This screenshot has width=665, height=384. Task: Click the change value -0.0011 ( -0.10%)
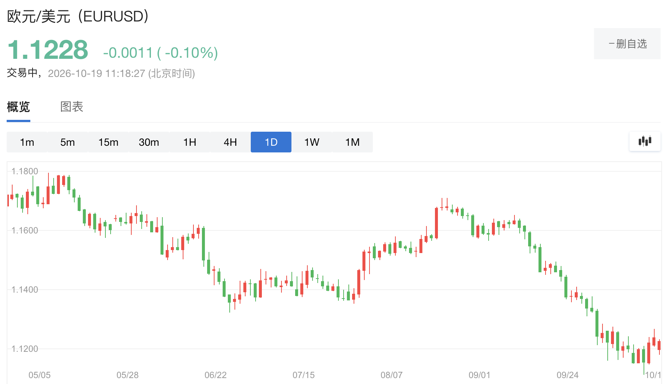[161, 53]
